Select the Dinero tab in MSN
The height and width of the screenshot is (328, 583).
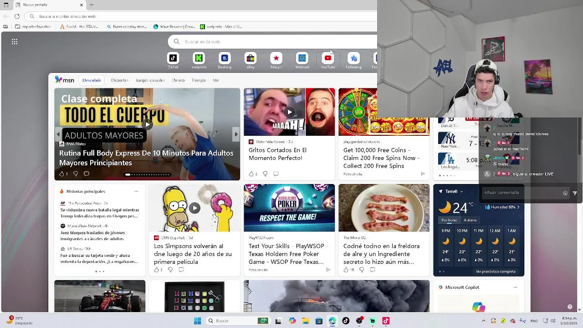coord(178,80)
